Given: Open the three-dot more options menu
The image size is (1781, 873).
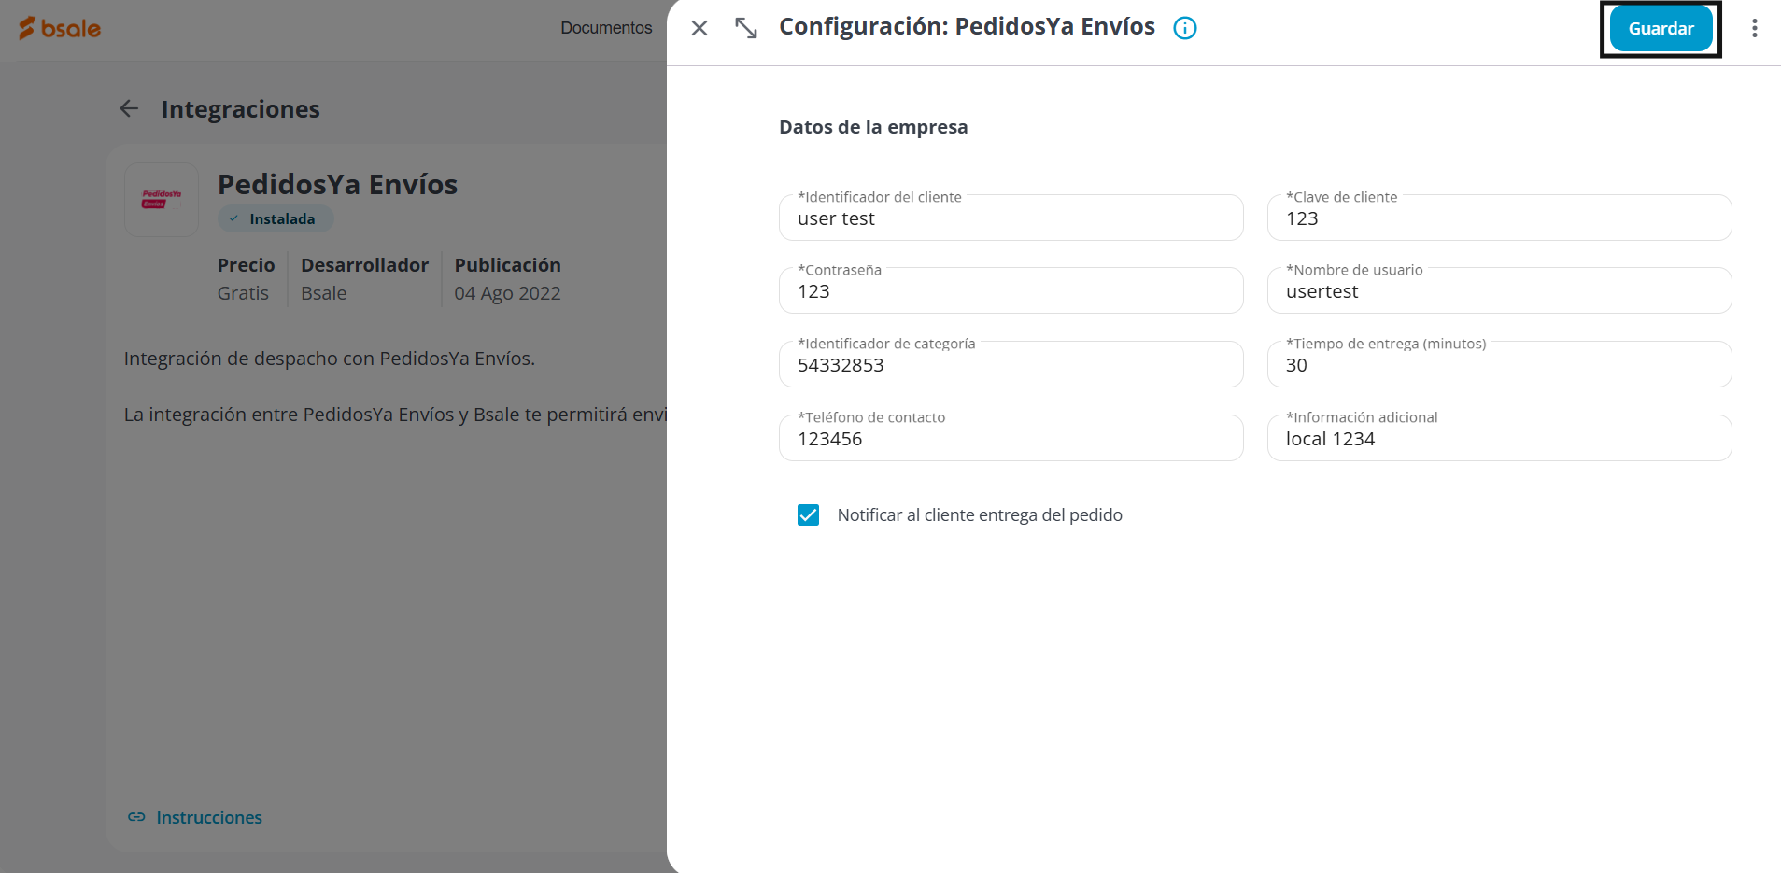Looking at the screenshot, I should click(x=1755, y=28).
